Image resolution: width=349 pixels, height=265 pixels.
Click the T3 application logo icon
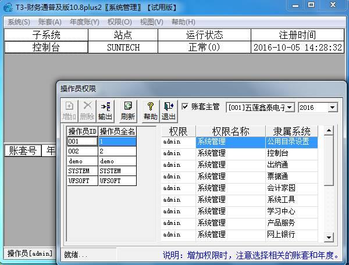pyautogui.click(x=8, y=7)
